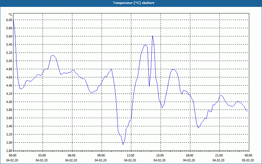Select the '6,00' y-axis value

(9, 20)
